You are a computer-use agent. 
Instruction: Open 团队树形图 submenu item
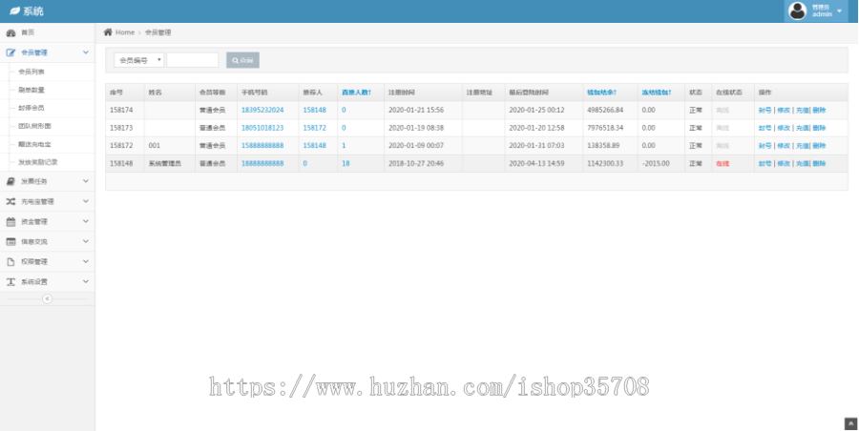coord(34,126)
